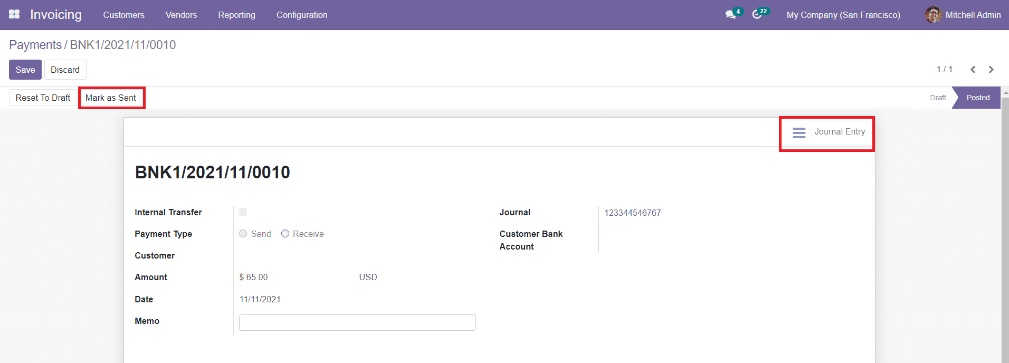This screenshot has width=1009, height=363.
Task: Click Mark as Sent button
Action: coord(111,98)
